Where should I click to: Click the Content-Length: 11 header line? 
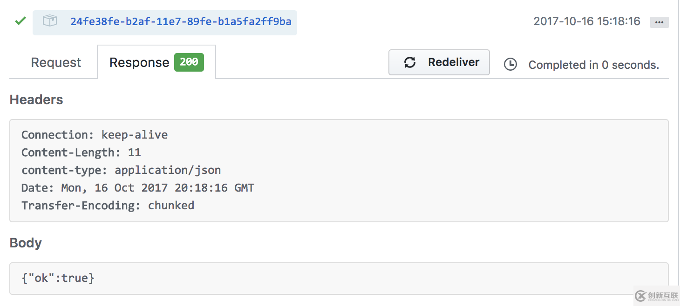pyautogui.click(x=81, y=153)
